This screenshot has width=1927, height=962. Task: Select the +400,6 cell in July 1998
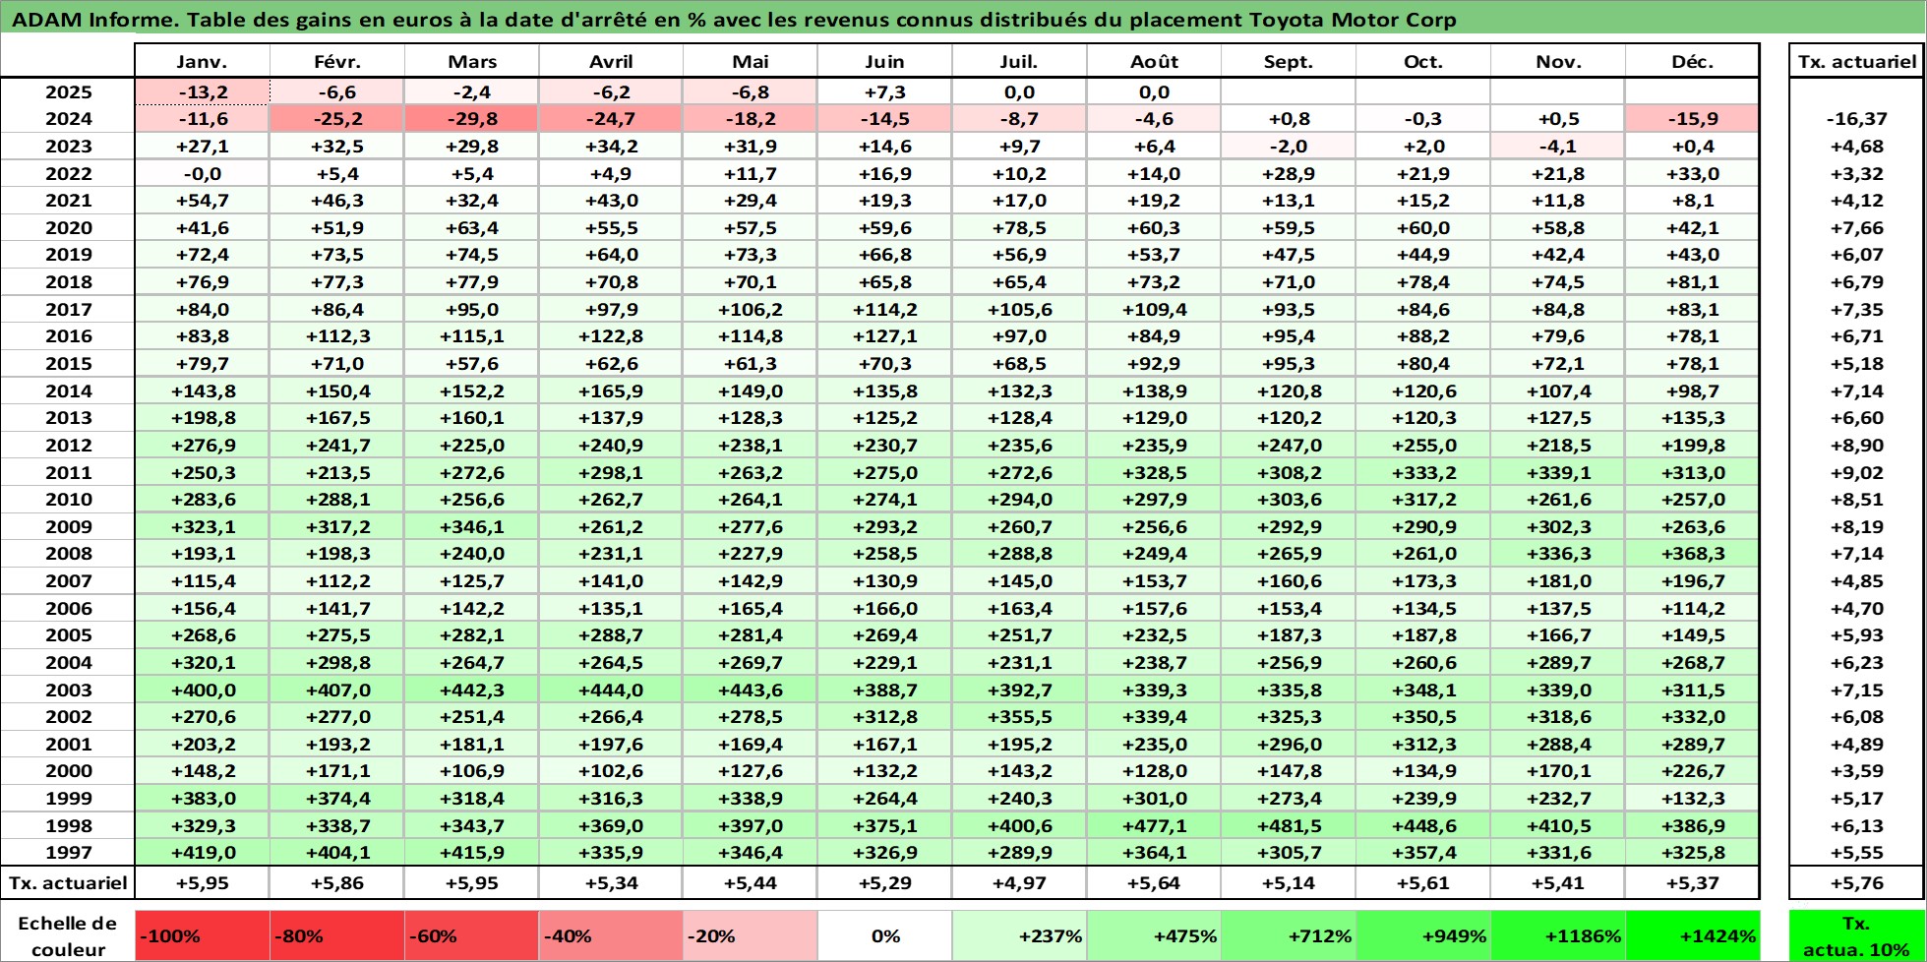pyautogui.click(x=1019, y=825)
